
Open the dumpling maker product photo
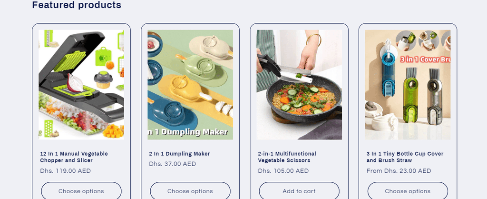pos(190,85)
